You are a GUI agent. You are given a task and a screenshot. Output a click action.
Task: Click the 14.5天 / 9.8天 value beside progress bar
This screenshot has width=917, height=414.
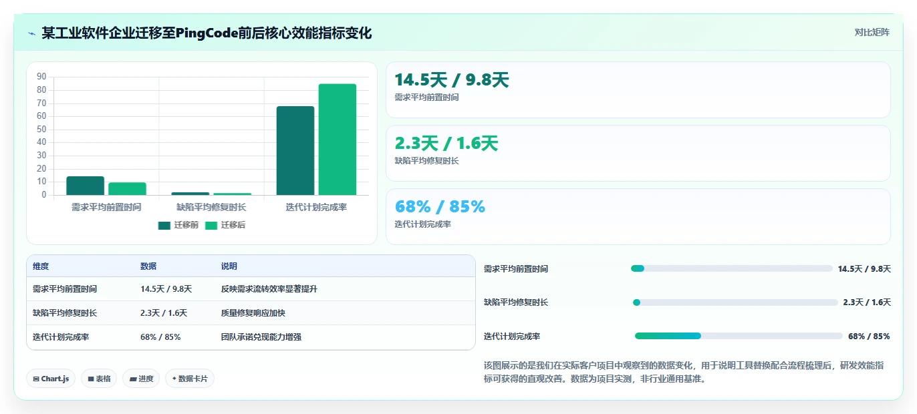[864, 269]
